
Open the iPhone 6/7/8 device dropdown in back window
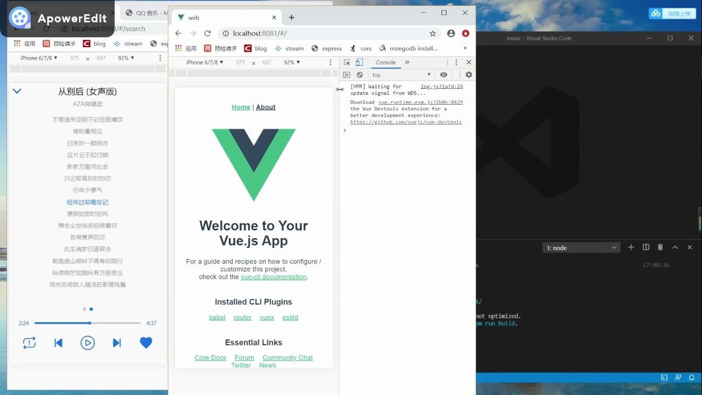point(39,58)
